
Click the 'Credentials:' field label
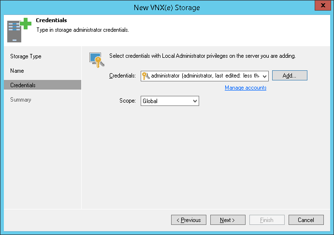coord(122,76)
